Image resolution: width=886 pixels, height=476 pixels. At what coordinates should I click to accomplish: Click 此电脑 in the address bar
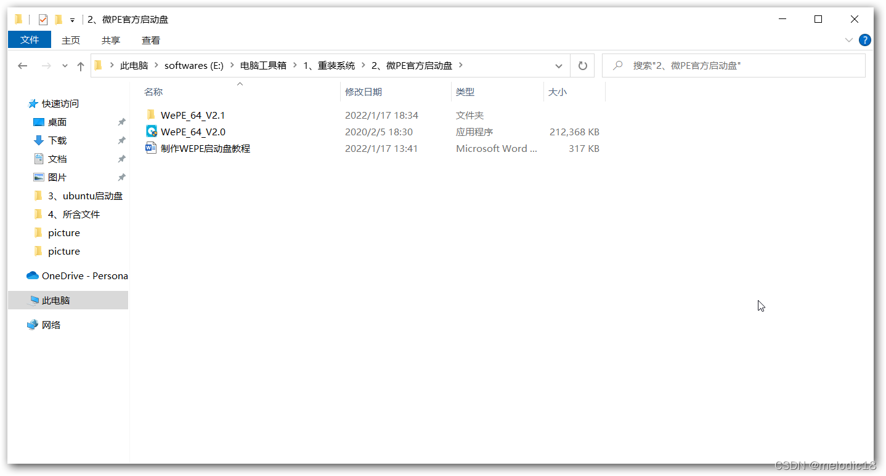(x=134, y=65)
